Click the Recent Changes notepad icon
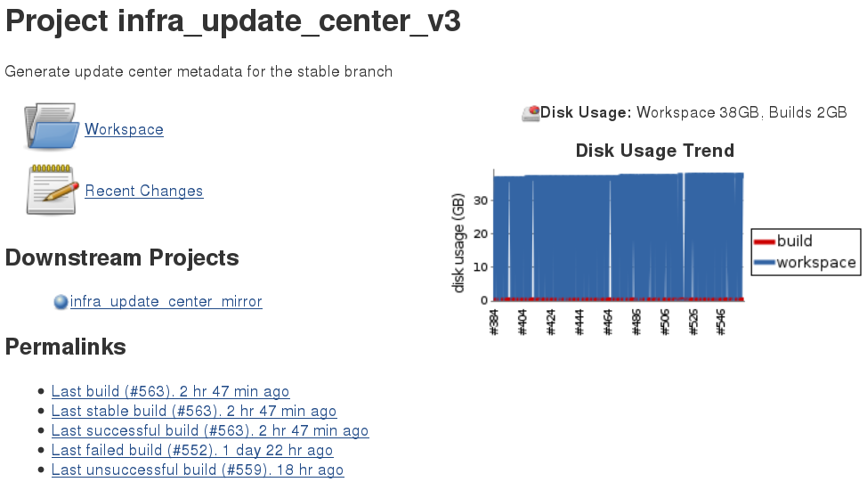 coord(51,190)
